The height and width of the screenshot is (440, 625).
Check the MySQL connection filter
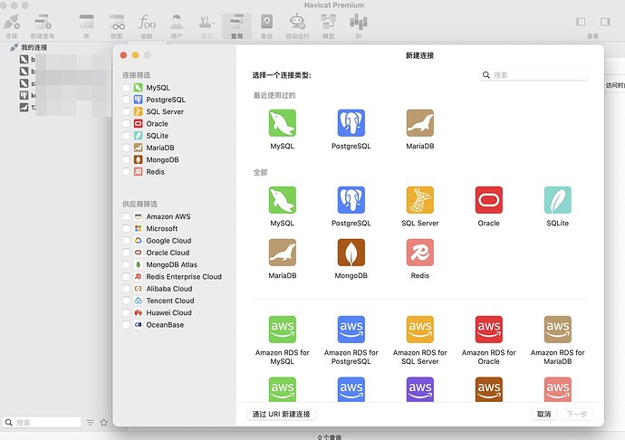[126, 88]
